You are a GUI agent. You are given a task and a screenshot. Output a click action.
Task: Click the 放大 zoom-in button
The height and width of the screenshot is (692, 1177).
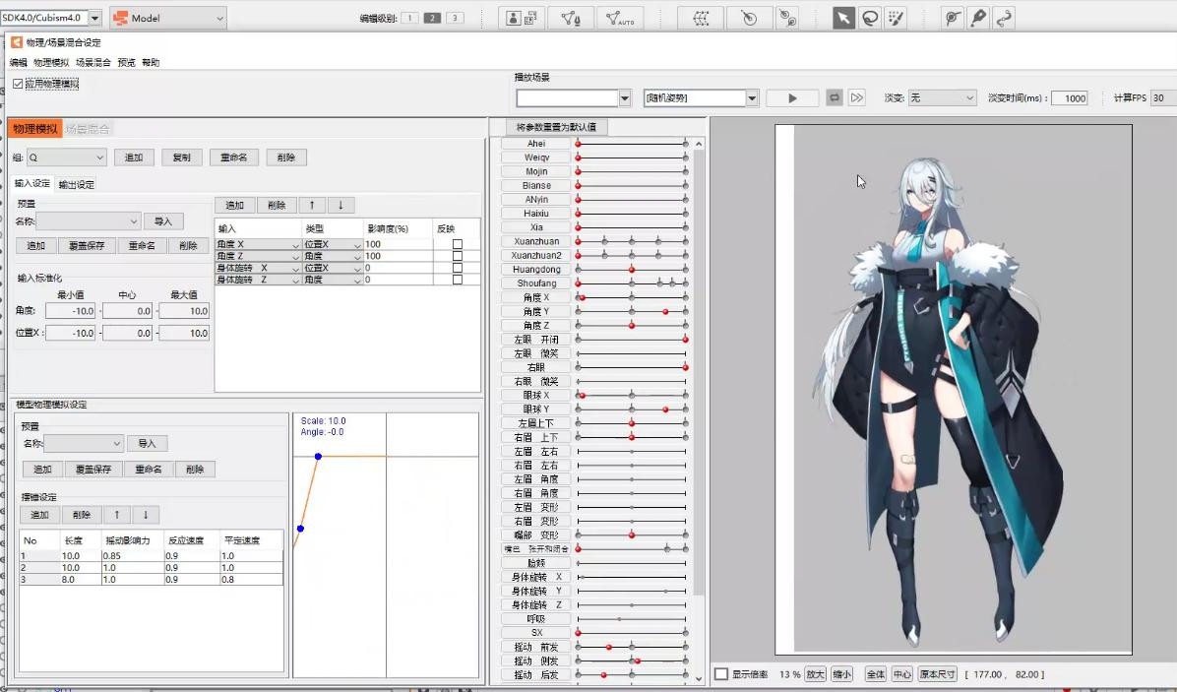point(815,674)
